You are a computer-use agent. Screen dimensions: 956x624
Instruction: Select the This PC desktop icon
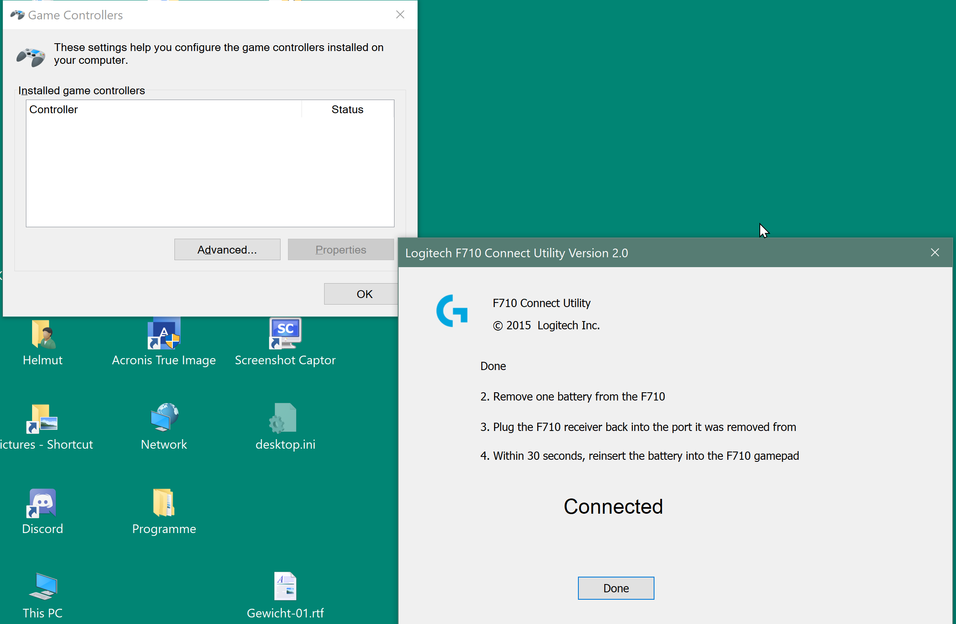coord(43,587)
